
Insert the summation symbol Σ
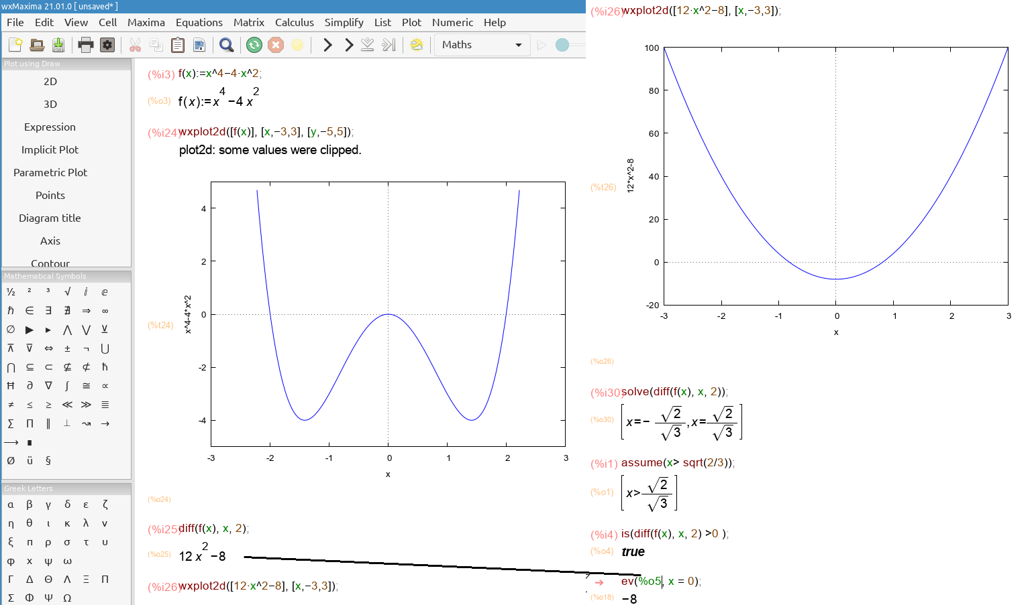(x=10, y=423)
